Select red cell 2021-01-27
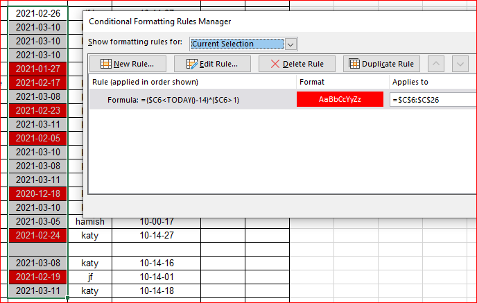Image resolution: width=477 pixels, height=303 pixels. tap(38, 69)
